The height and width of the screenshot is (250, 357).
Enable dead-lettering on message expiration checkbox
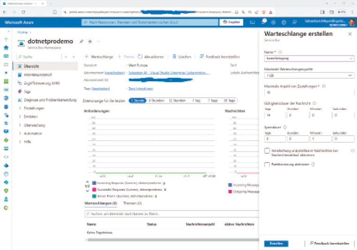[267, 151]
